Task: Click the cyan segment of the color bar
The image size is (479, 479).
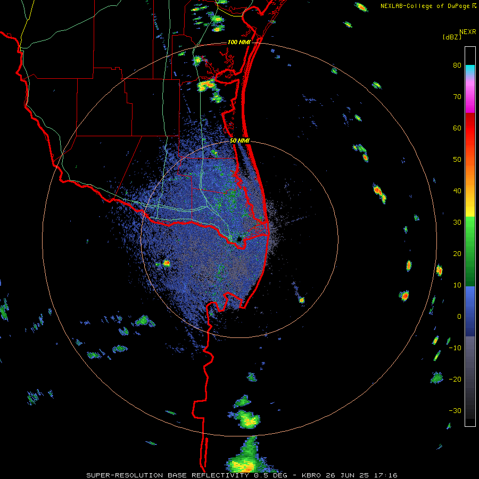Action: point(470,69)
